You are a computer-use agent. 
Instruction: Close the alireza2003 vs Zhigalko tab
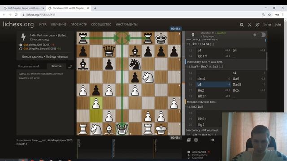[x=88, y=8]
